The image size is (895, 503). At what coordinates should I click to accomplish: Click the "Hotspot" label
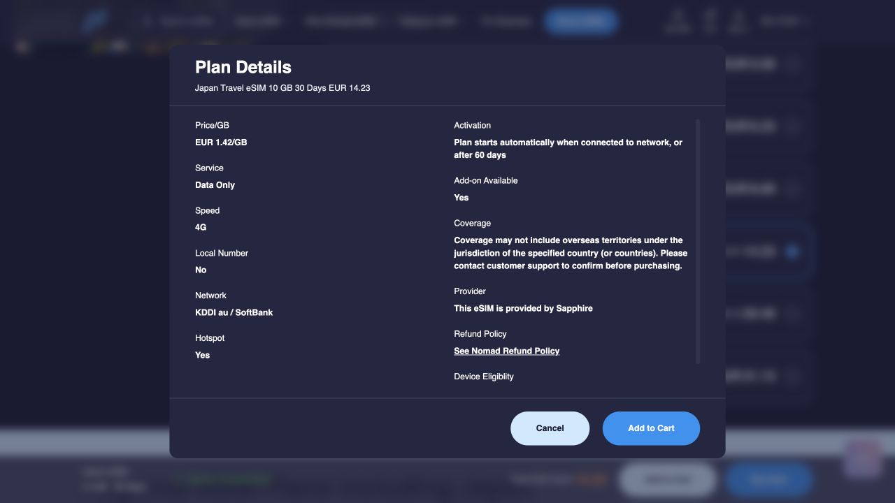210,338
